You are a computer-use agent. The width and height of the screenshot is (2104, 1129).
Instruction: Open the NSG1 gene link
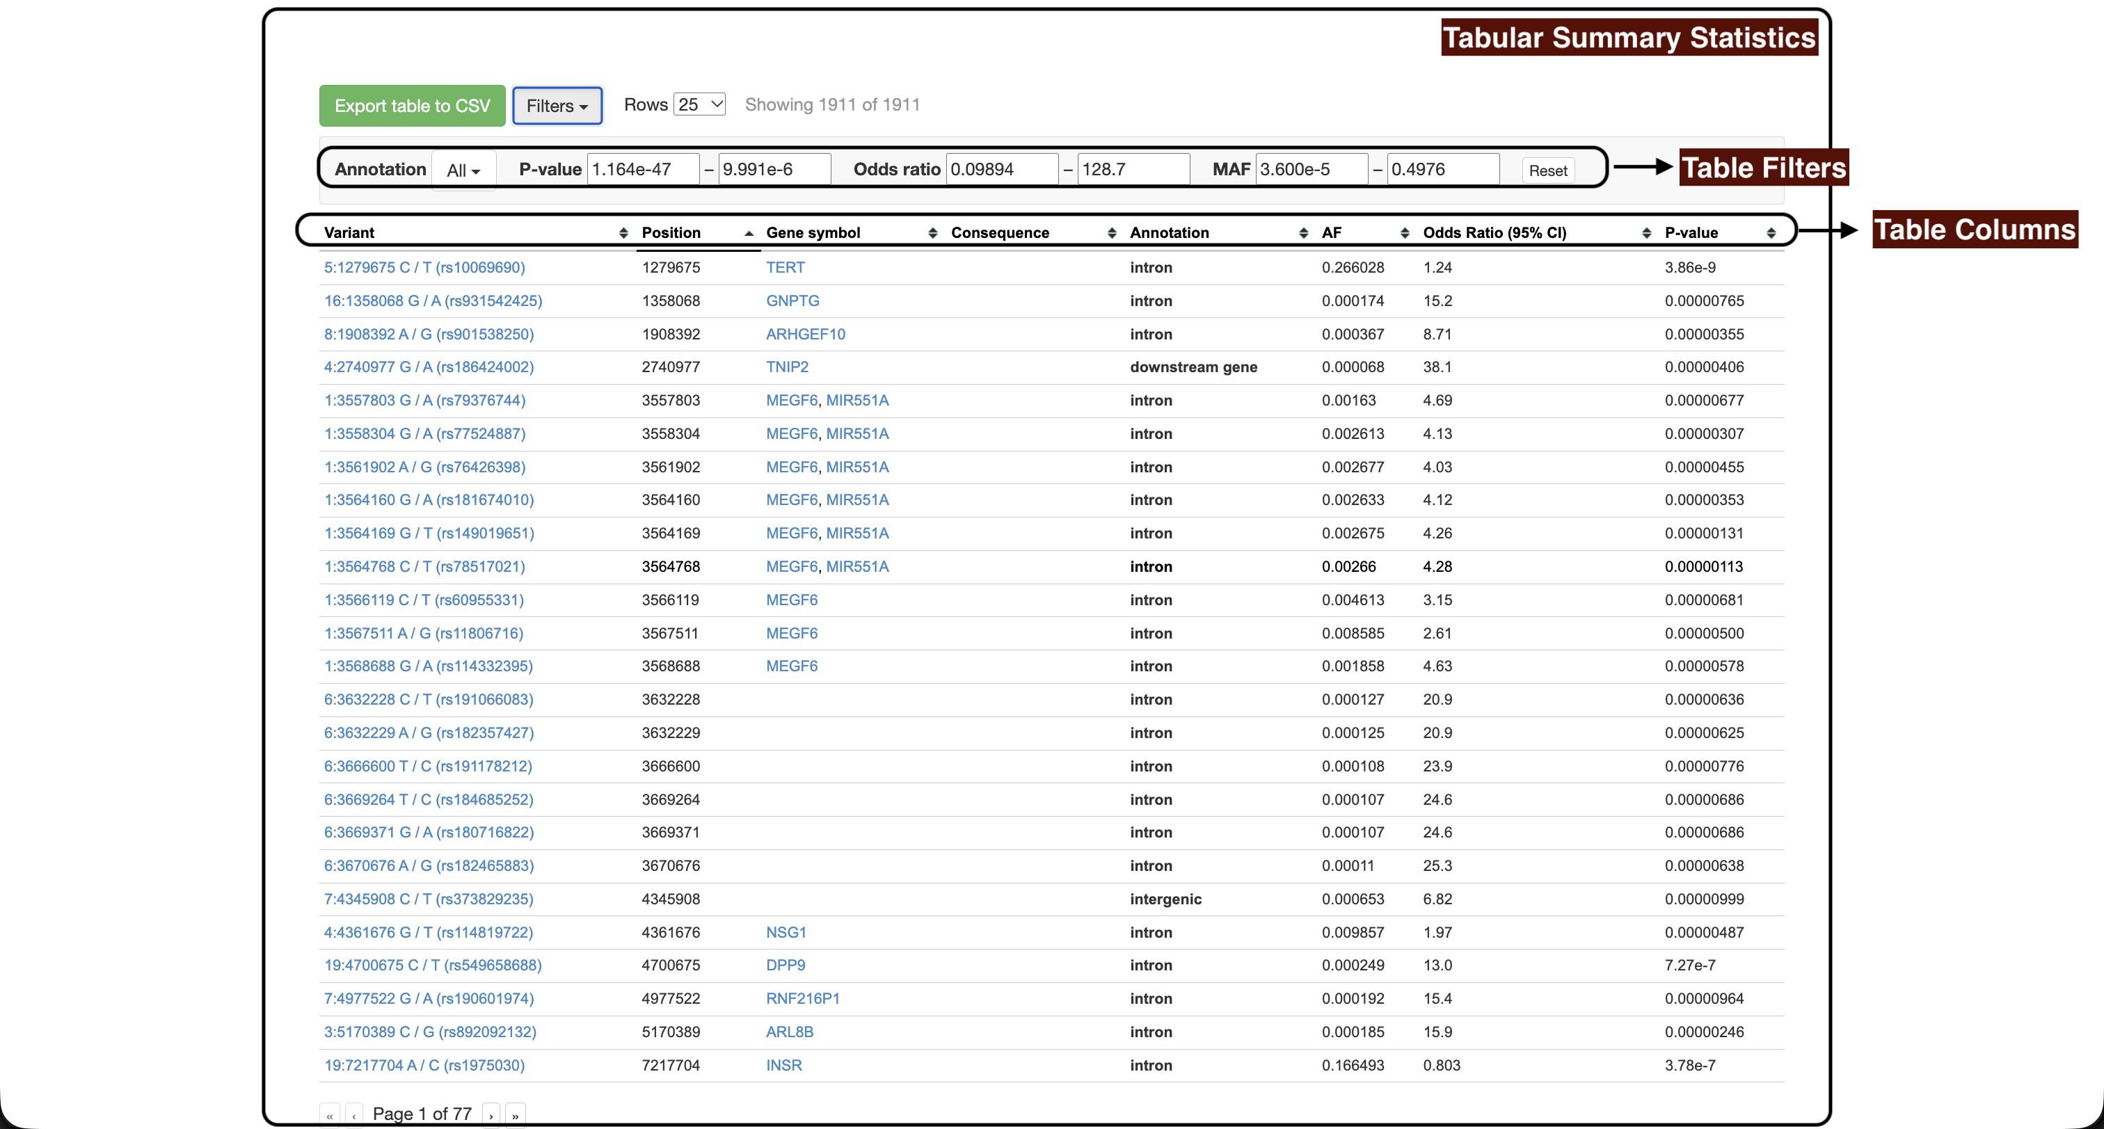[786, 932]
